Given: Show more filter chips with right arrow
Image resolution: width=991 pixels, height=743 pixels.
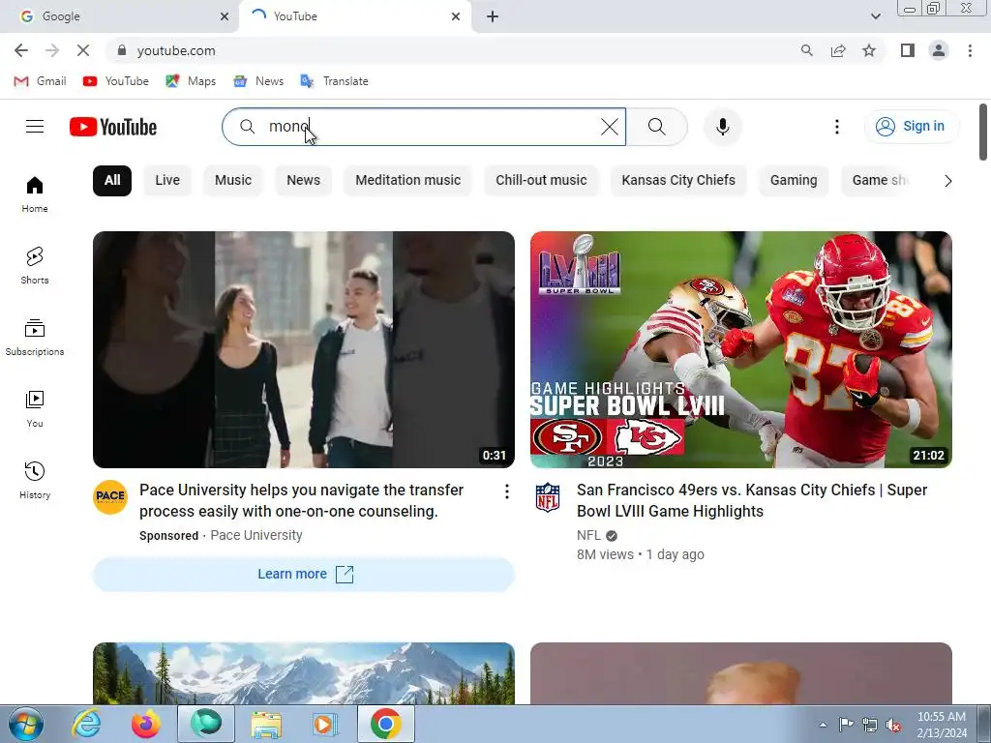Looking at the screenshot, I should point(947,181).
